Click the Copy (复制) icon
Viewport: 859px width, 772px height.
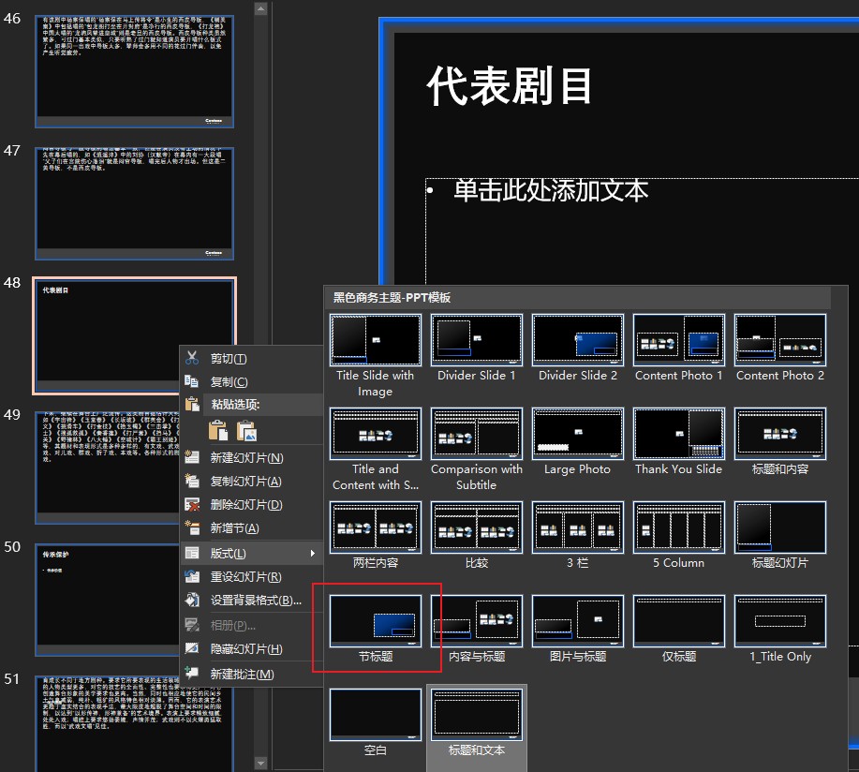click(x=191, y=383)
